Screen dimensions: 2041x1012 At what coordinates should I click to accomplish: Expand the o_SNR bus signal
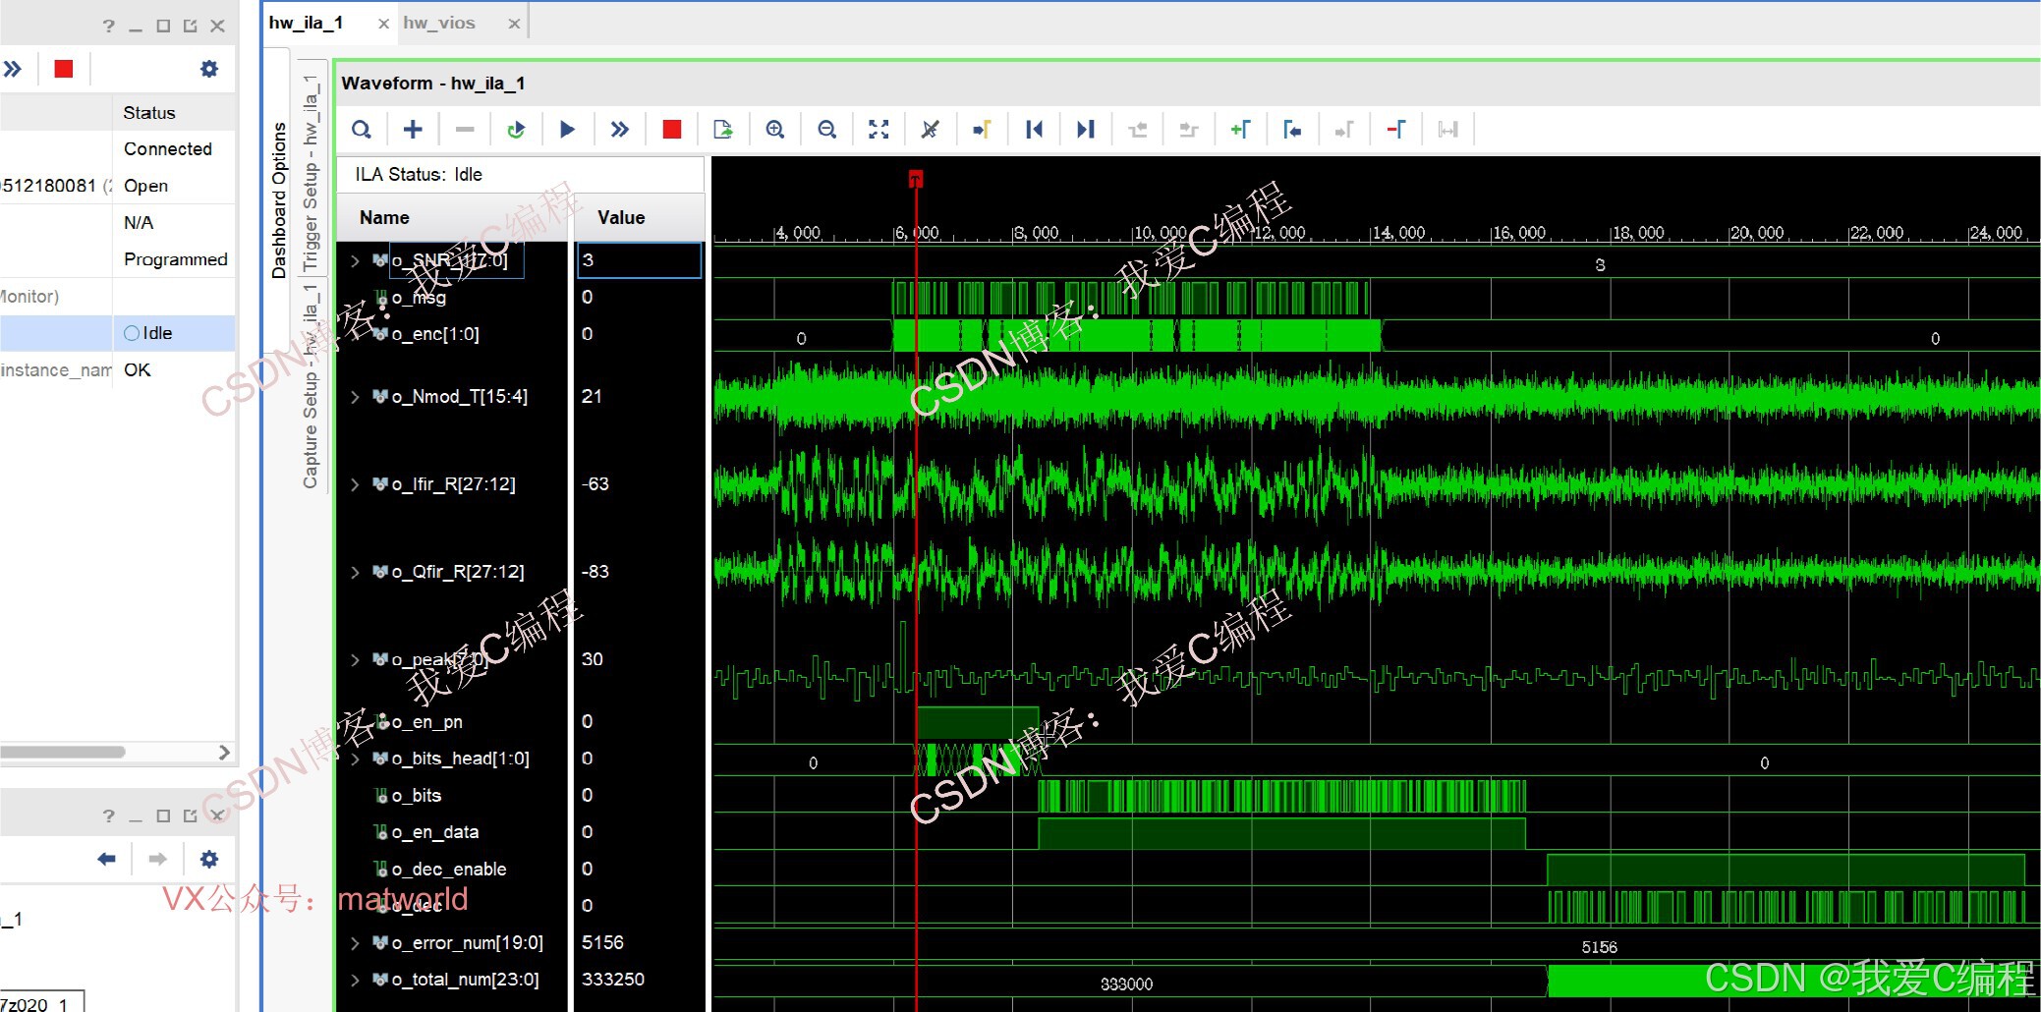pos(355,260)
